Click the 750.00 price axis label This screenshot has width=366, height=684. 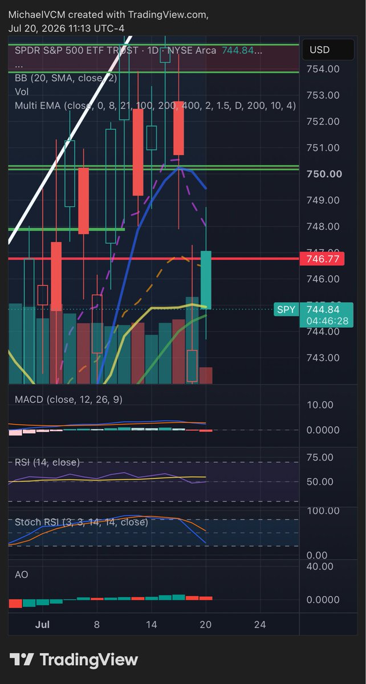coord(323,174)
